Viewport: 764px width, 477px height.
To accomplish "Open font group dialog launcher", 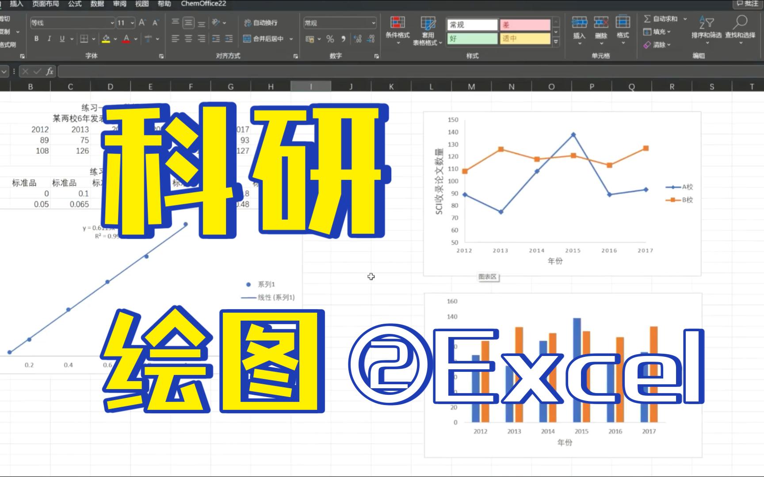I will tap(161, 56).
